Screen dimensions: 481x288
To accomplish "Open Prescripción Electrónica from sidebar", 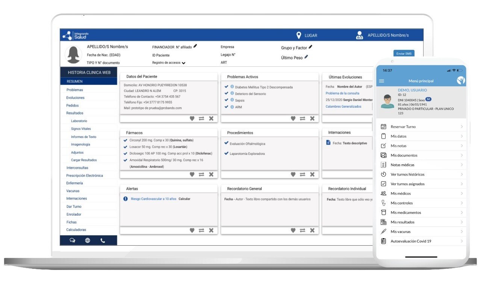I will point(85,175).
